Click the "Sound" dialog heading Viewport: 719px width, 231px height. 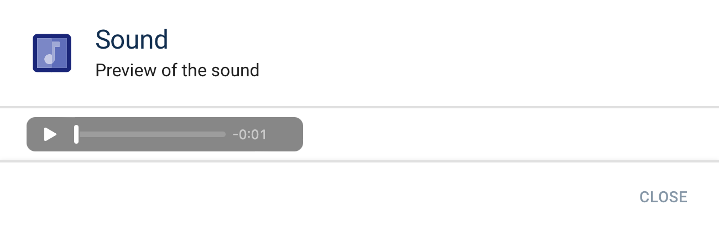click(x=132, y=40)
